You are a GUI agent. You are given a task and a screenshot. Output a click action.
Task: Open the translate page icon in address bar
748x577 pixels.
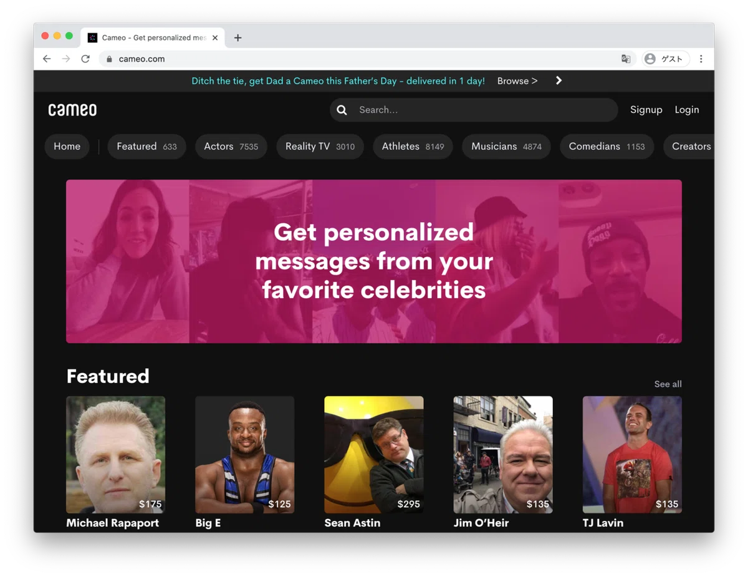coord(626,59)
